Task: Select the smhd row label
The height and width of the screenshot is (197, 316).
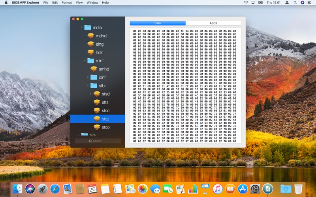Action: click(104, 69)
